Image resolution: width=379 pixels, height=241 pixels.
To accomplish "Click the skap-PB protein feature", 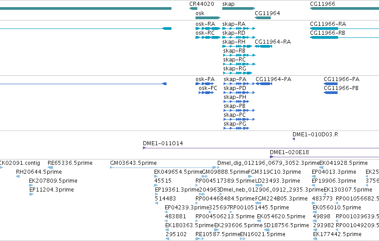I will [239, 111].
